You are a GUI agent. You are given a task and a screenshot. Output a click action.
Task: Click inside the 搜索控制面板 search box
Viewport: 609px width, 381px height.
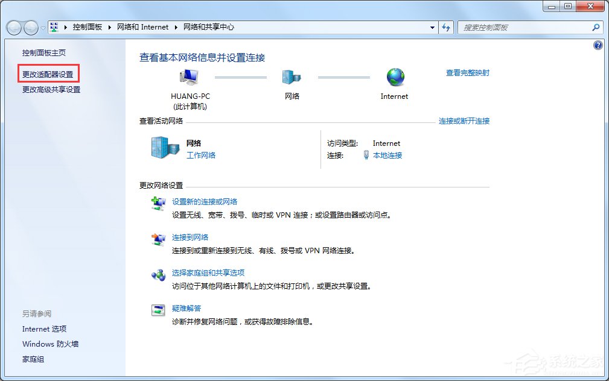[x=525, y=27]
